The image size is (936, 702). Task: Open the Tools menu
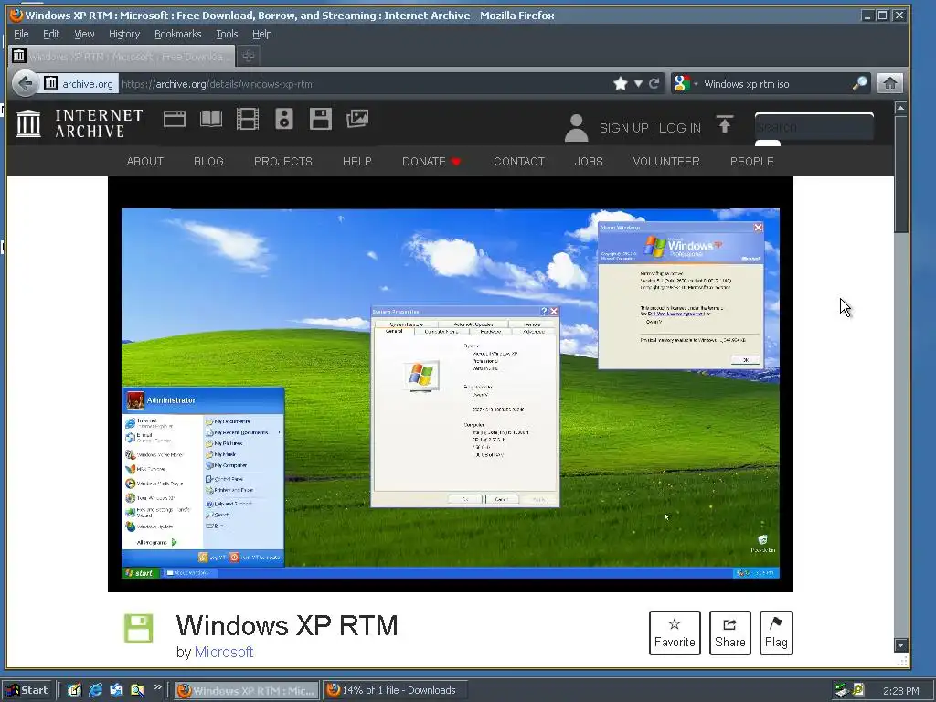(x=227, y=34)
